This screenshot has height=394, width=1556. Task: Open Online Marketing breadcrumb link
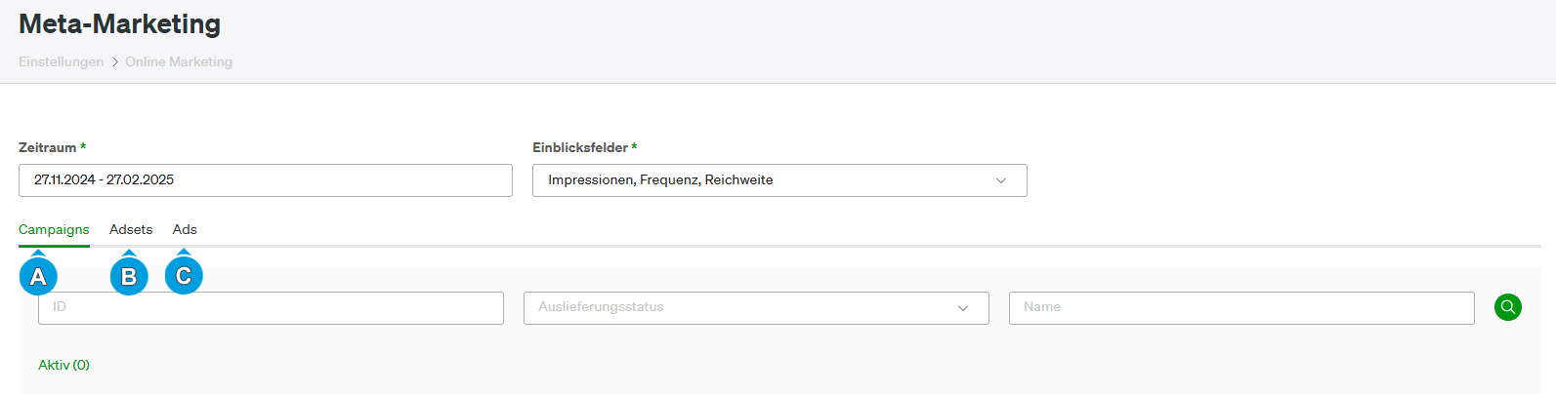[179, 61]
